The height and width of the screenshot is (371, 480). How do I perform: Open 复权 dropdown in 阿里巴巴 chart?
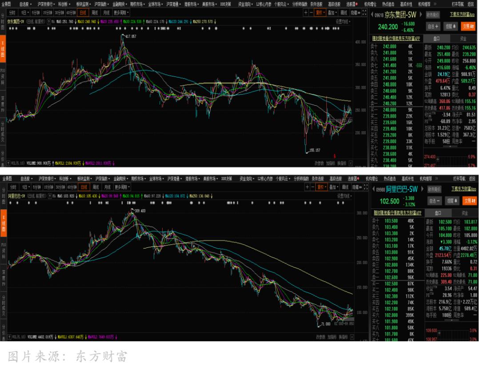(322, 187)
